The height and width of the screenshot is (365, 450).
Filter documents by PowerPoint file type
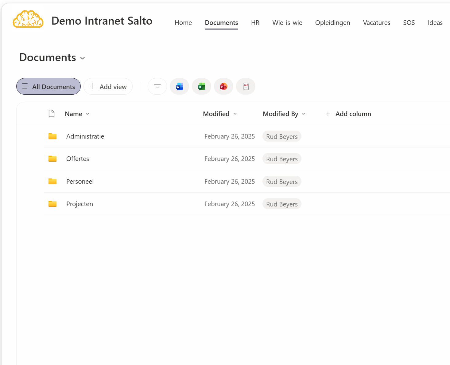click(223, 86)
